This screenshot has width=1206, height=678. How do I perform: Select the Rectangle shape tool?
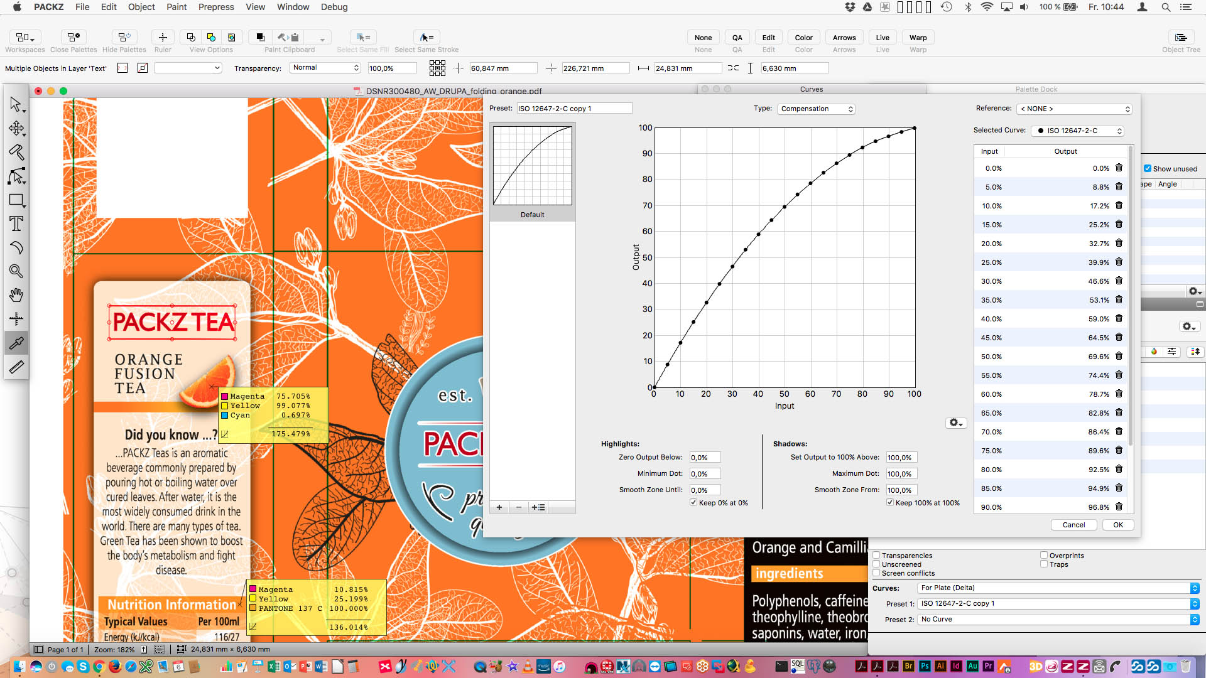pyautogui.click(x=16, y=200)
